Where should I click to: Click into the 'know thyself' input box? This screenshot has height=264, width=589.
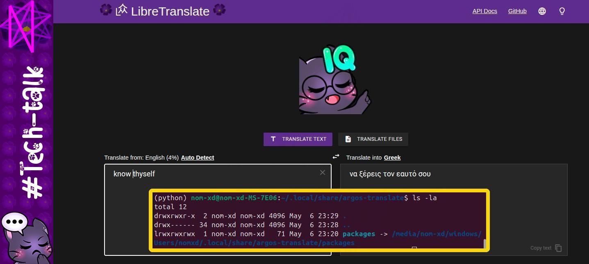point(218,210)
